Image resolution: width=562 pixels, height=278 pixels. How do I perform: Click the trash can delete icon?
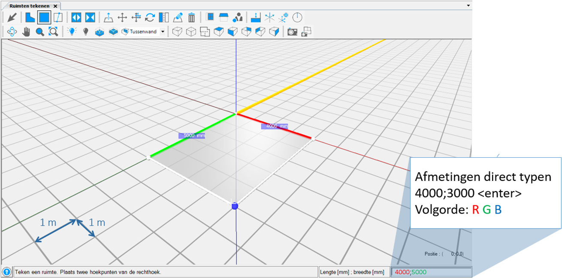pos(191,18)
